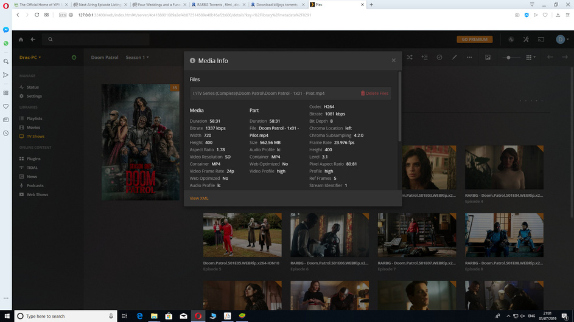
Task: Click Windows taskbar search box
Action: pos(66,316)
